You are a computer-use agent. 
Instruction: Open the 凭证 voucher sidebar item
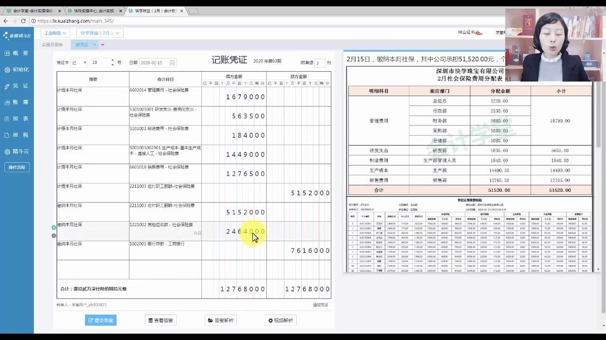tap(17, 86)
